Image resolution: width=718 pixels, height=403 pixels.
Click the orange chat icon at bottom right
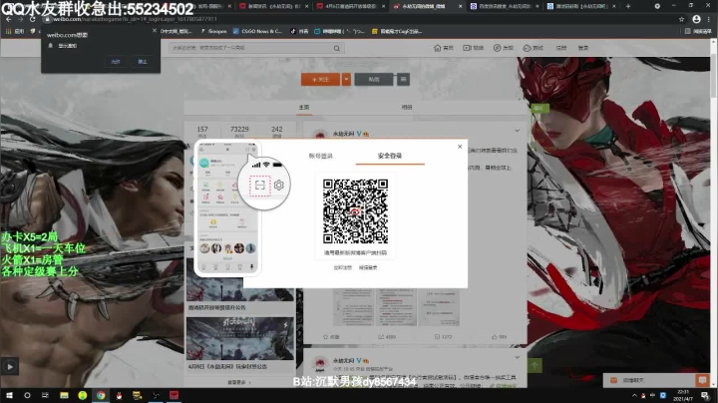click(x=702, y=380)
